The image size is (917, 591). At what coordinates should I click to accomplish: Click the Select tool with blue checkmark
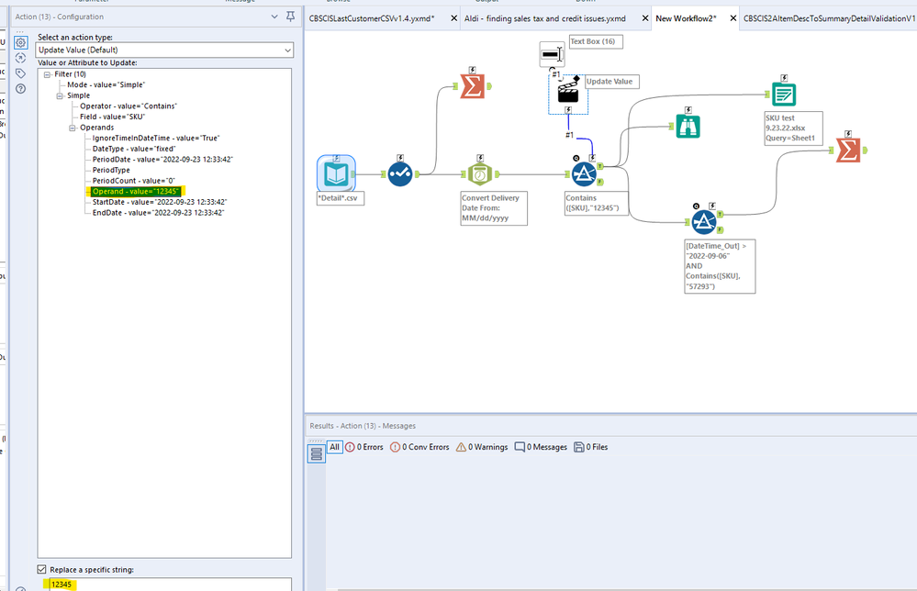pyautogui.click(x=400, y=174)
